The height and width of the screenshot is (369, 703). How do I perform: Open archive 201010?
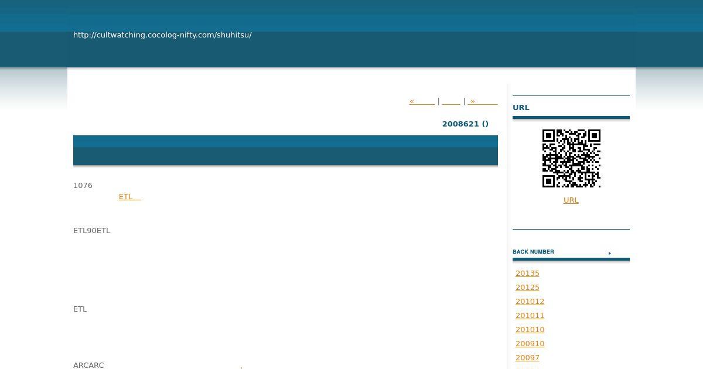point(530,330)
